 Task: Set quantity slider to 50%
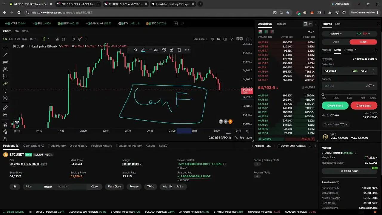click(349, 95)
